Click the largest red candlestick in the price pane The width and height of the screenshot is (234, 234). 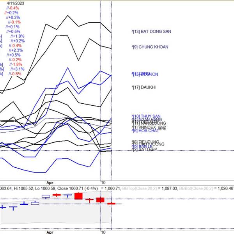(78, 196)
